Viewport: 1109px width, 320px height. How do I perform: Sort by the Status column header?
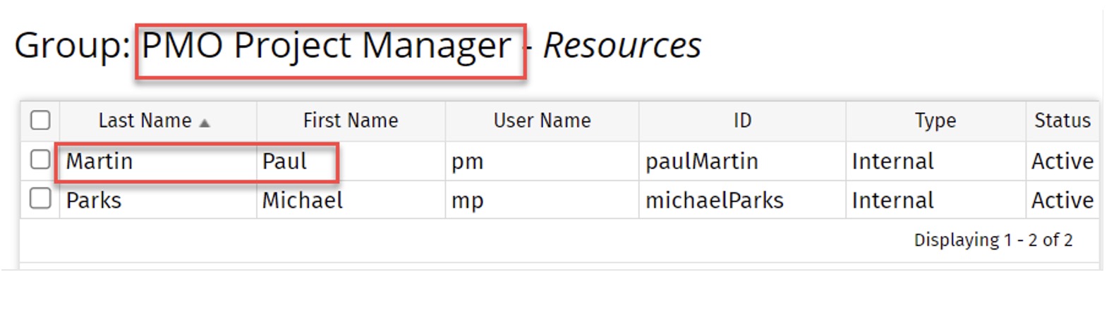pyautogui.click(x=1062, y=121)
